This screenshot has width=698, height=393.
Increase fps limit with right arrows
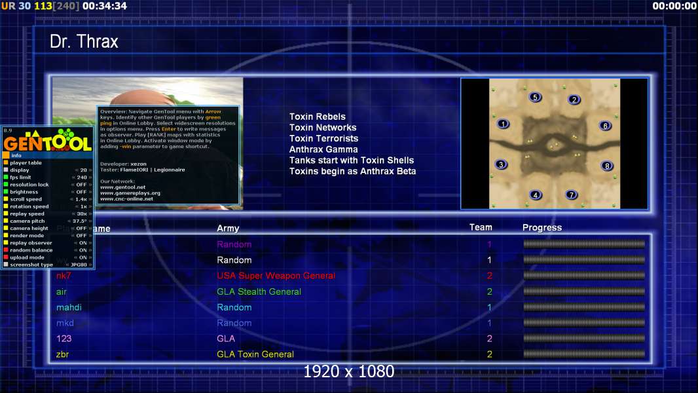tap(90, 177)
